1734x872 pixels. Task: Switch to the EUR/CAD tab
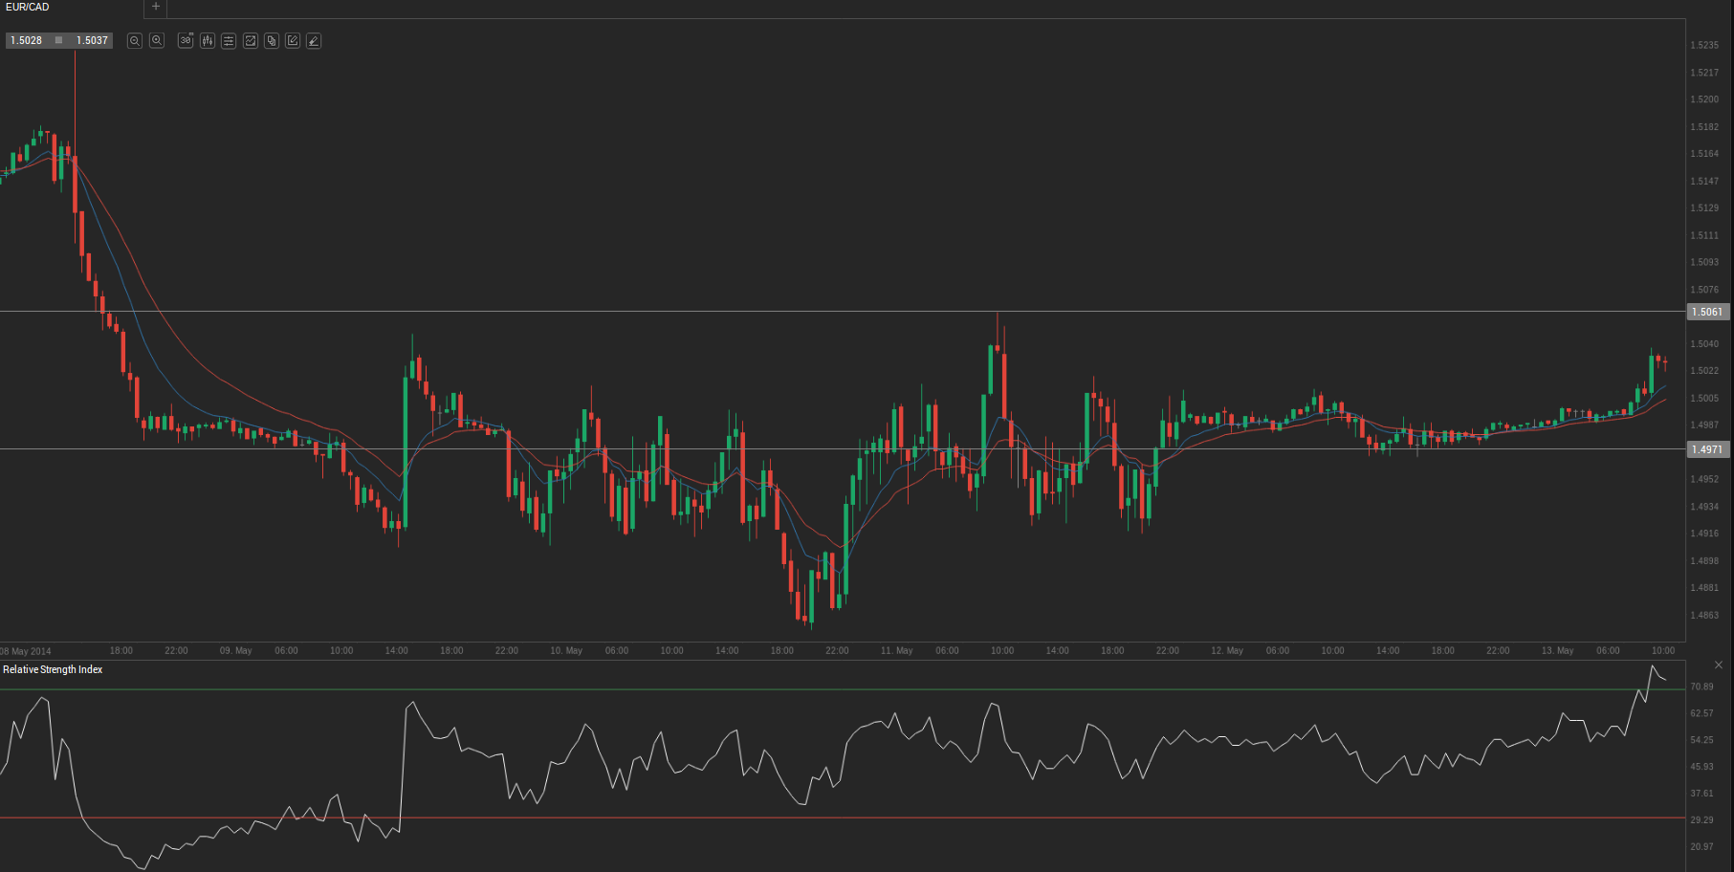point(28,7)
